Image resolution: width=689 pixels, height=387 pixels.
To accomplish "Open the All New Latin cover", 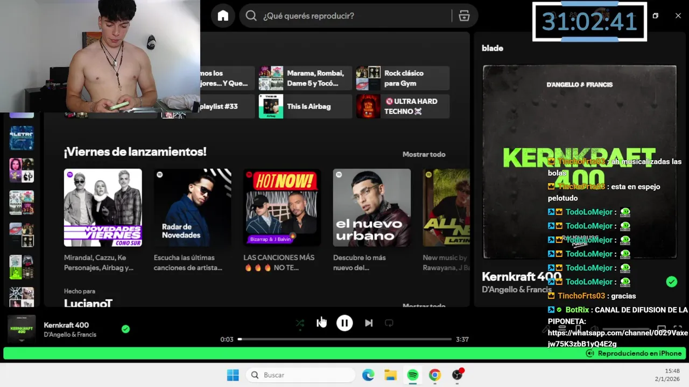I will point(446,207).
